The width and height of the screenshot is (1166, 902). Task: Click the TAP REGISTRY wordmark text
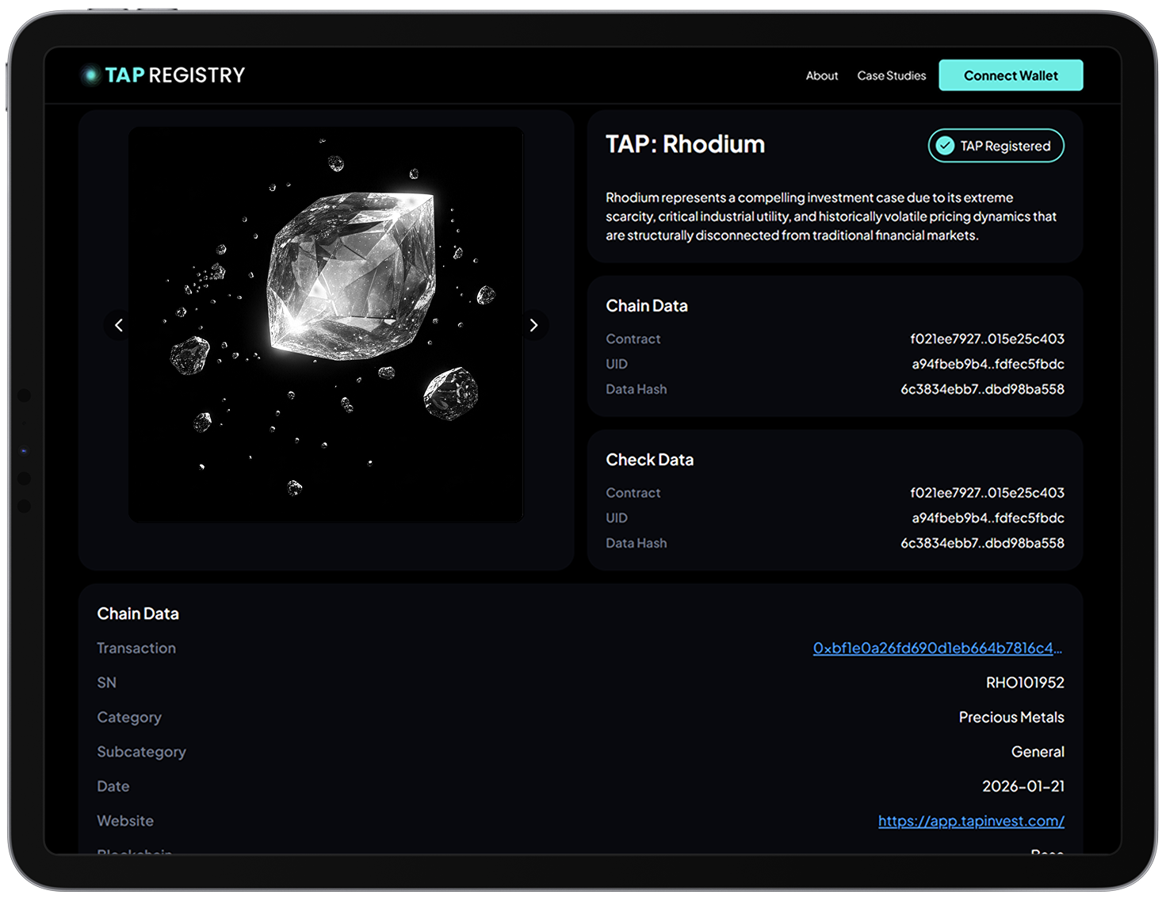pyautogui.click(x=175, y=75)
